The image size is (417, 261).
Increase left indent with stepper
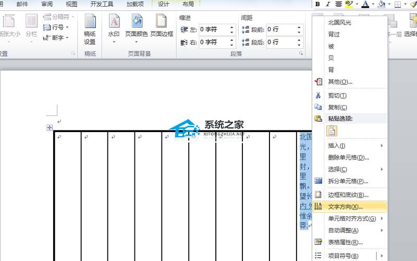click(232, 27)
